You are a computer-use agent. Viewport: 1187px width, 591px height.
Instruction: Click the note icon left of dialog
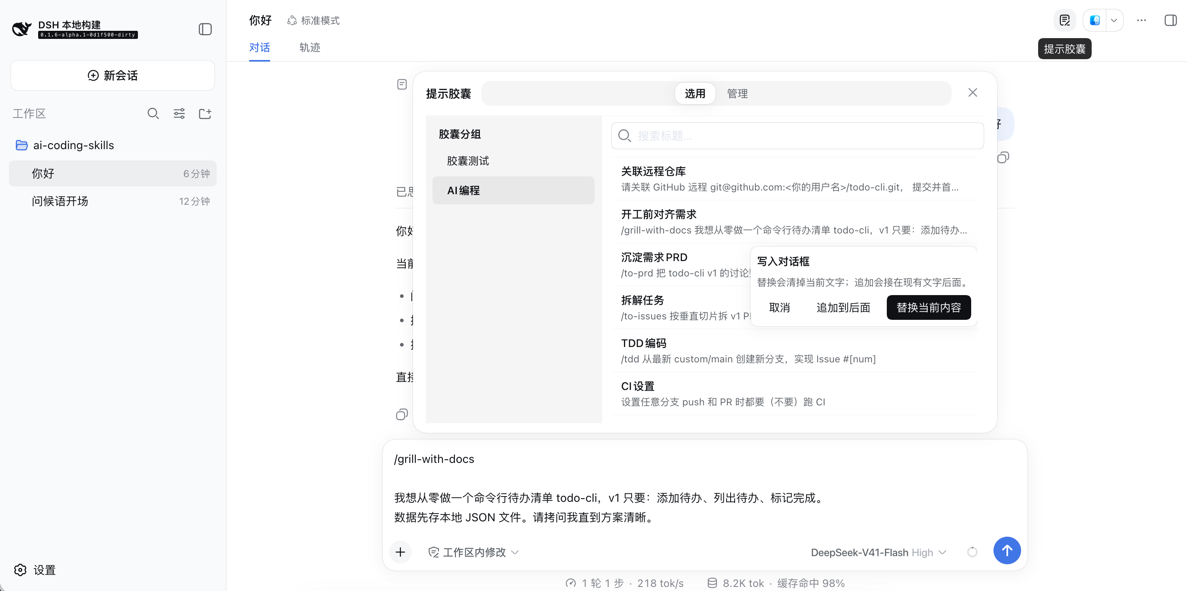pos(402,84)
